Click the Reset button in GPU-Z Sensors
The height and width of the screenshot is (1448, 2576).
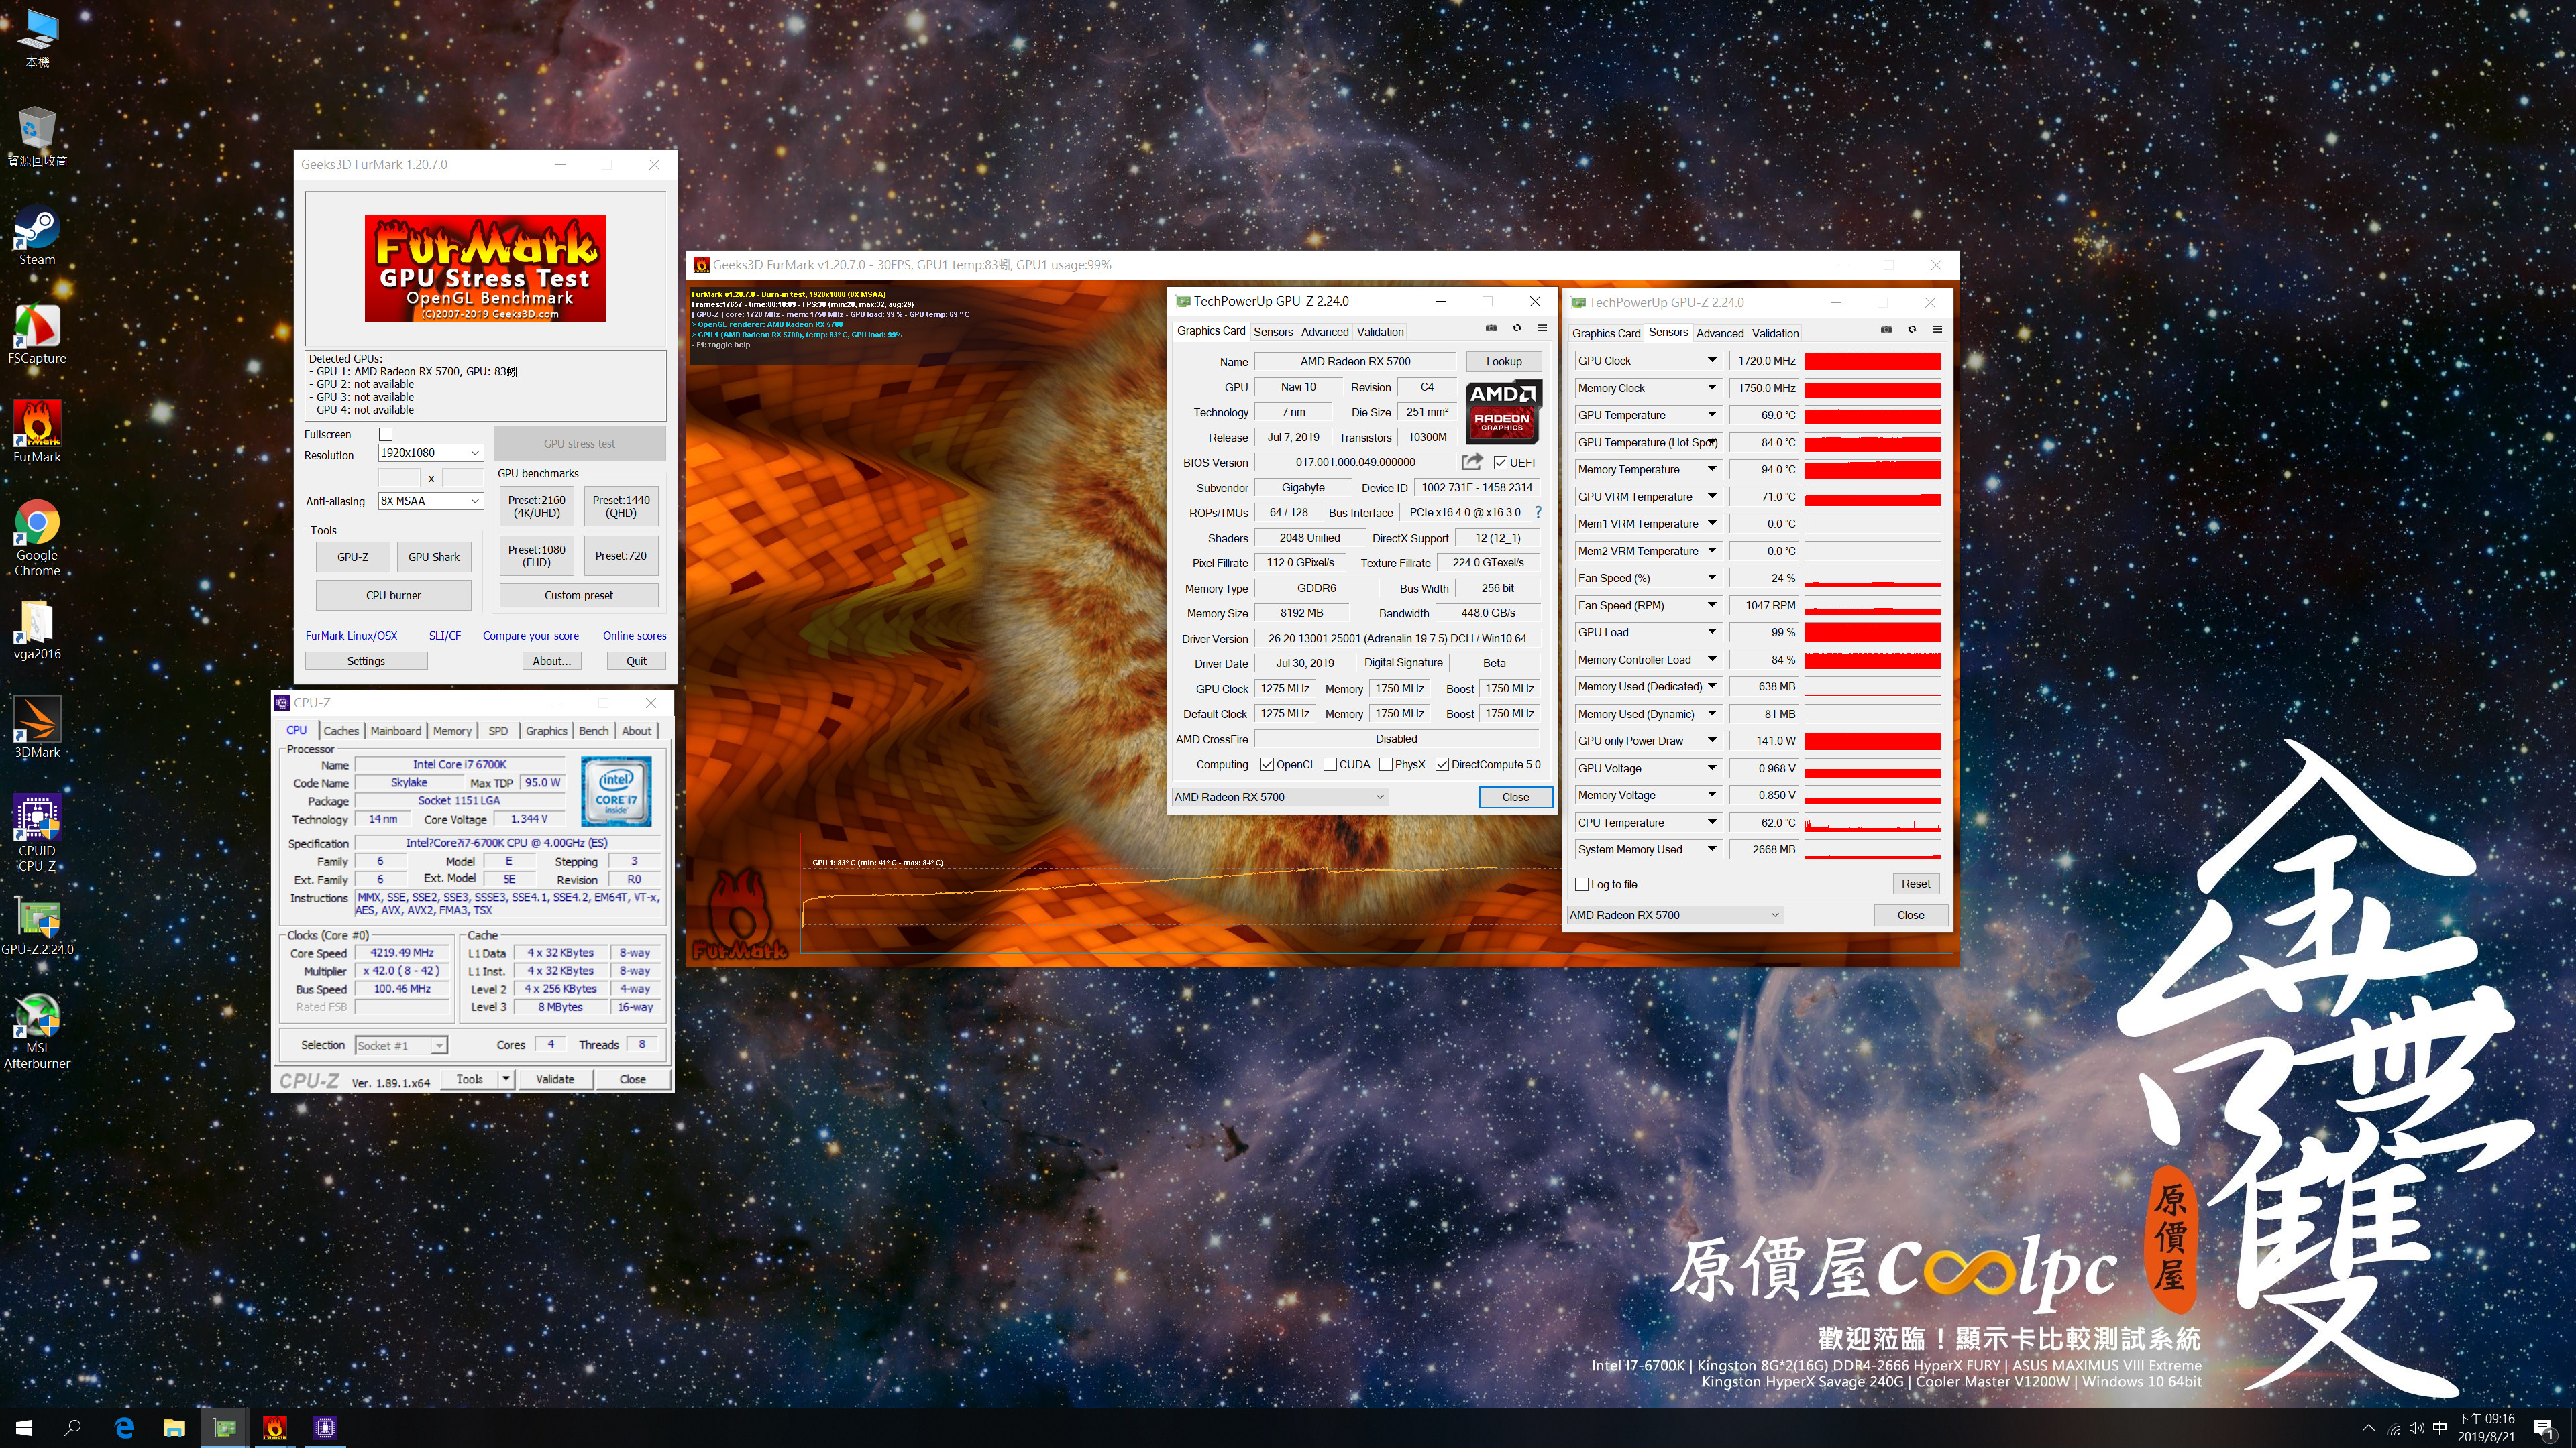point(1915,884)
